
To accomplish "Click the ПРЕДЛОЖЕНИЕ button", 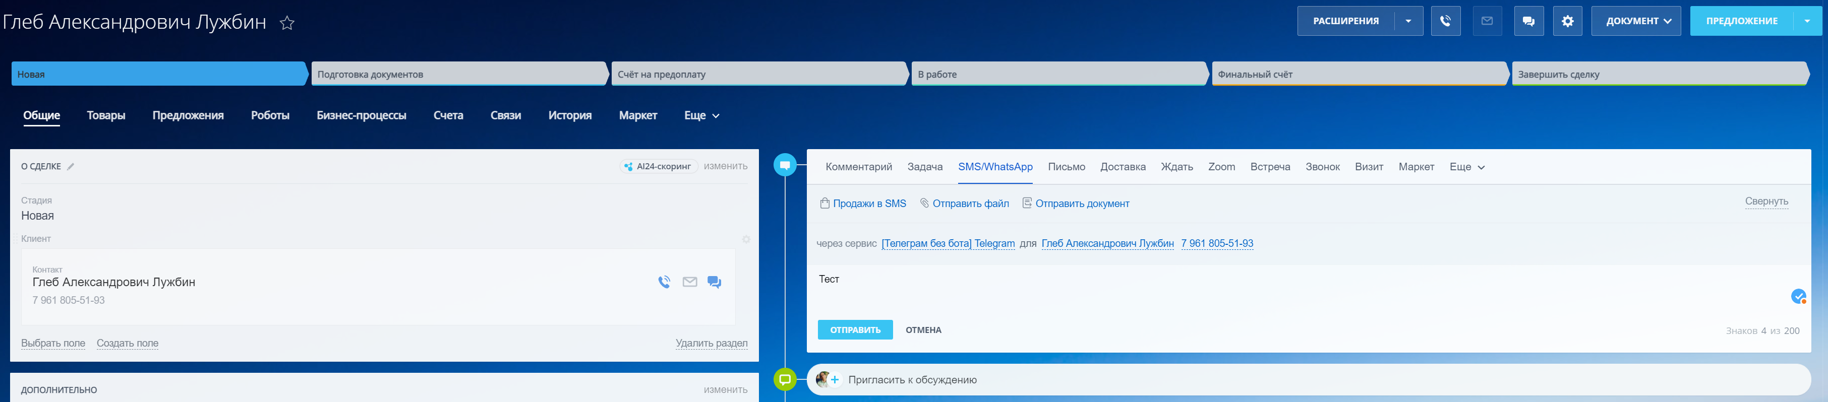I will pos(1741,21).
